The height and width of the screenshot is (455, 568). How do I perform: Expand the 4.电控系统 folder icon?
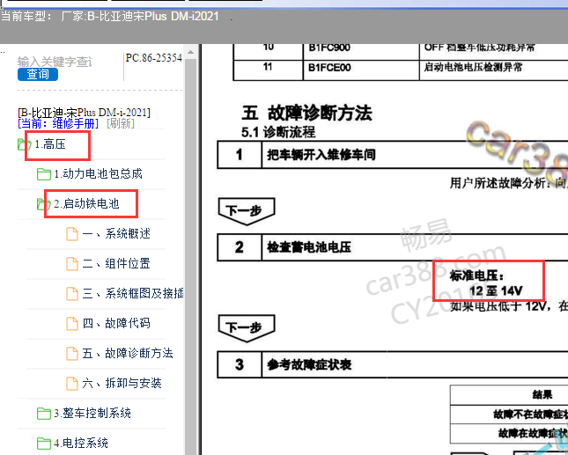(44, 444)
